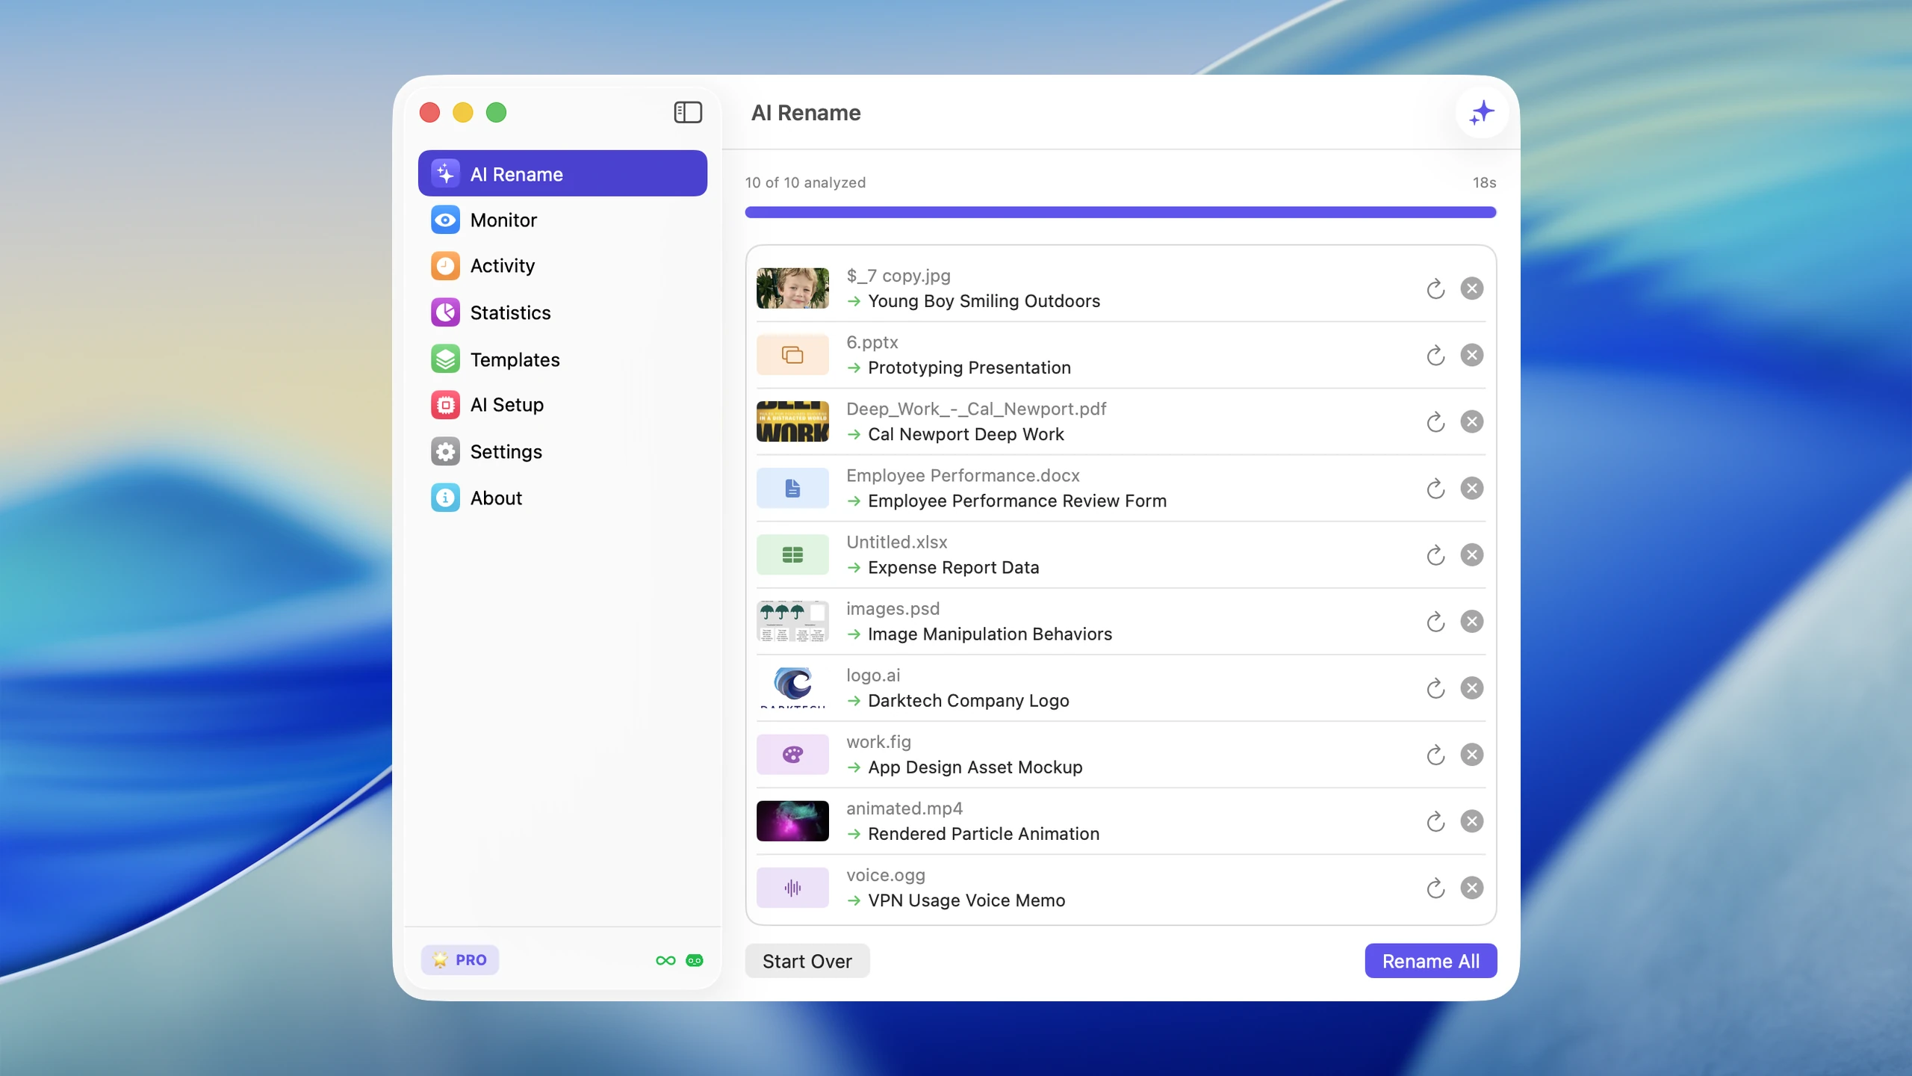The height and width of the screenshot is (1076, 1912).
Task: Open the Activity section
Action: click(x=562, y=266)
